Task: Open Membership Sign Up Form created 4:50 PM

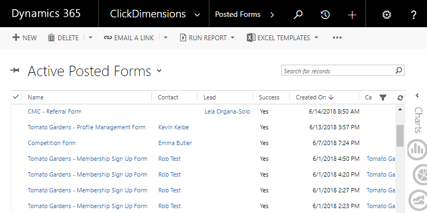Action: click(88, 159)
